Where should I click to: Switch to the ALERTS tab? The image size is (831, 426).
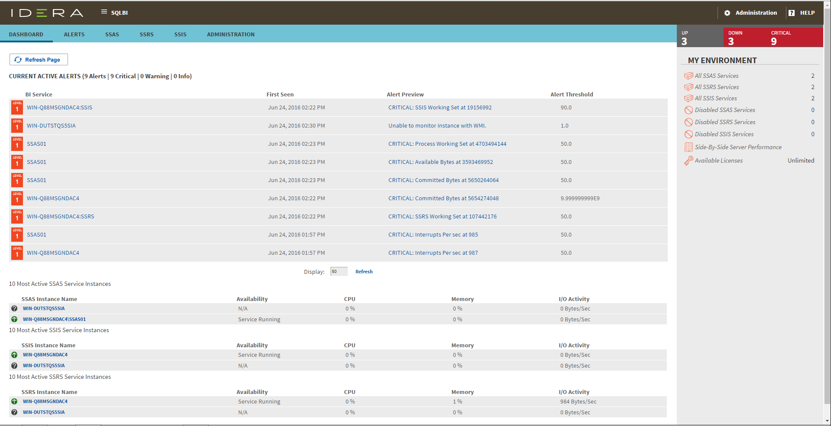coord(74,34)
